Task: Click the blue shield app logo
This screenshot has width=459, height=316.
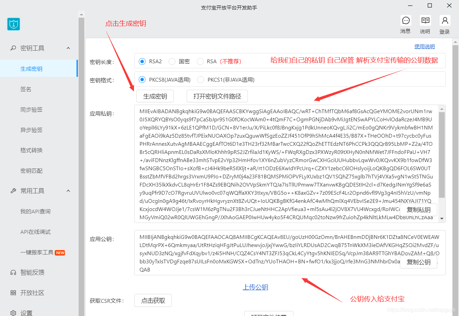Action: click(14, 24)
